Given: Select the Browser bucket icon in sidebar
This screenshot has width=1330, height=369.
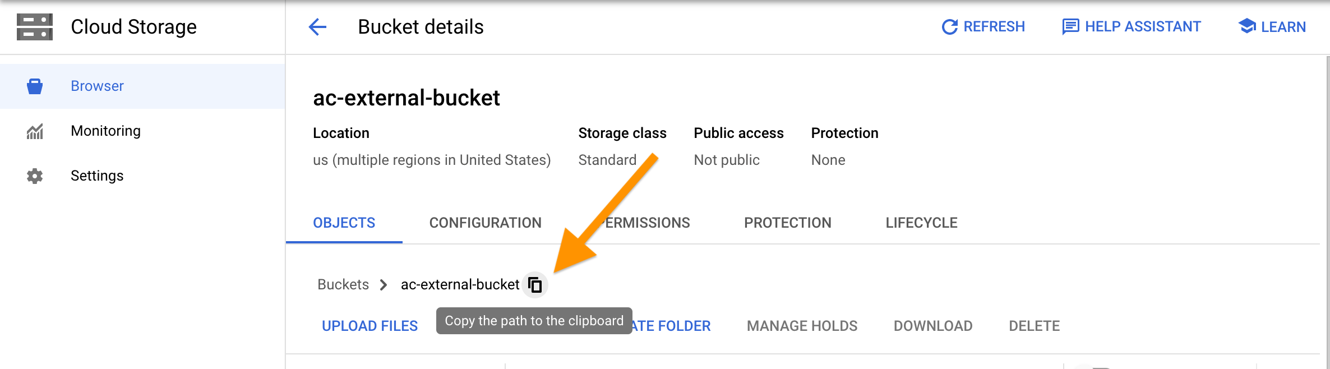Looking at the screenshot, I should 34,85.
